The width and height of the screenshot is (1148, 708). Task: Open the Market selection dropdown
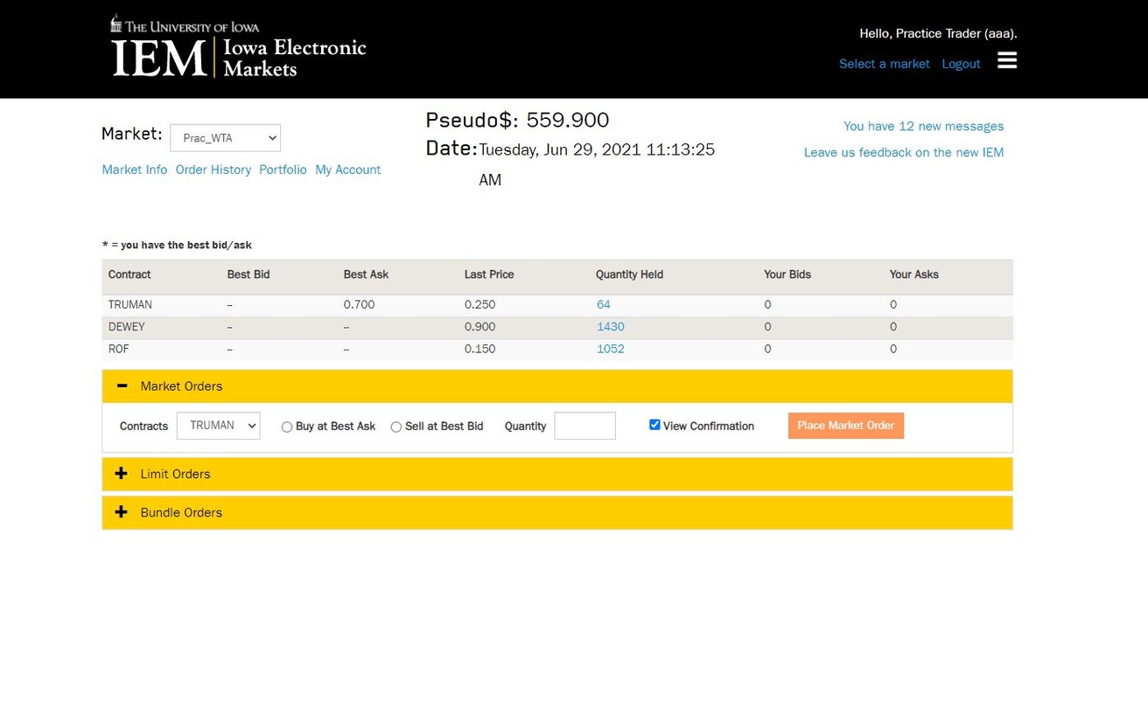[225, 137]
